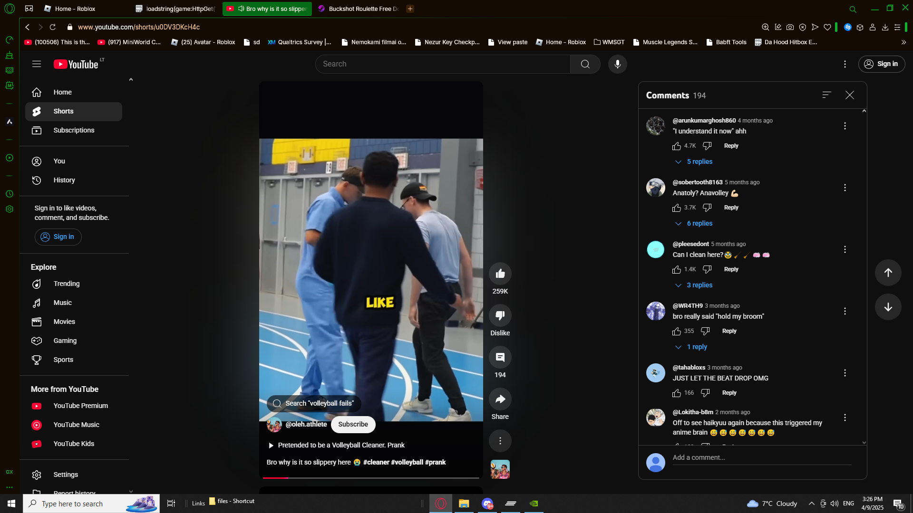Image resolution: width=913 pixels, height=513 pixels.
Task: Click the Add a comment field
Action: click(x=762, y=458)
